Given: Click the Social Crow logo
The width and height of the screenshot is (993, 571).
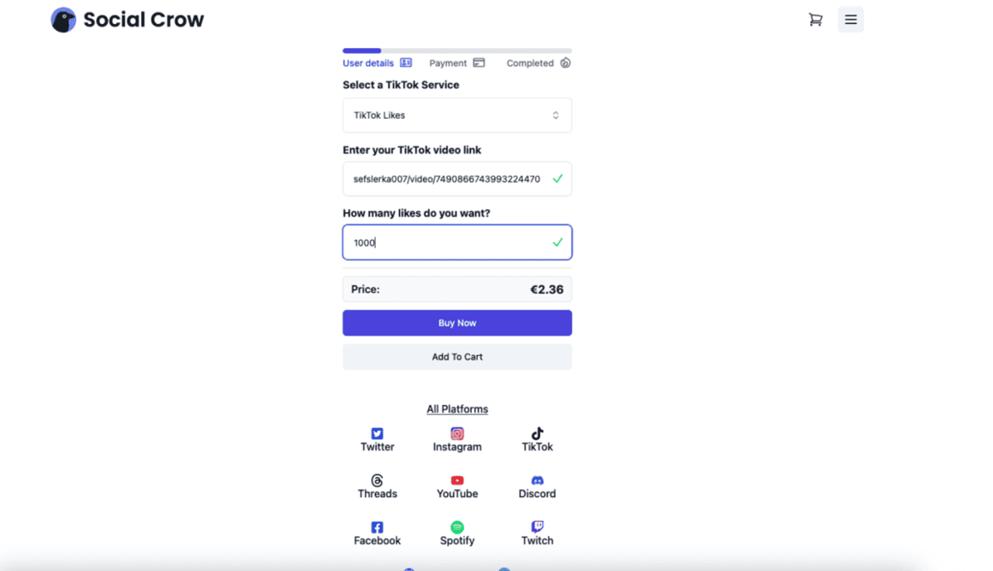Looking at the screenshot, I should coord(128,20).
